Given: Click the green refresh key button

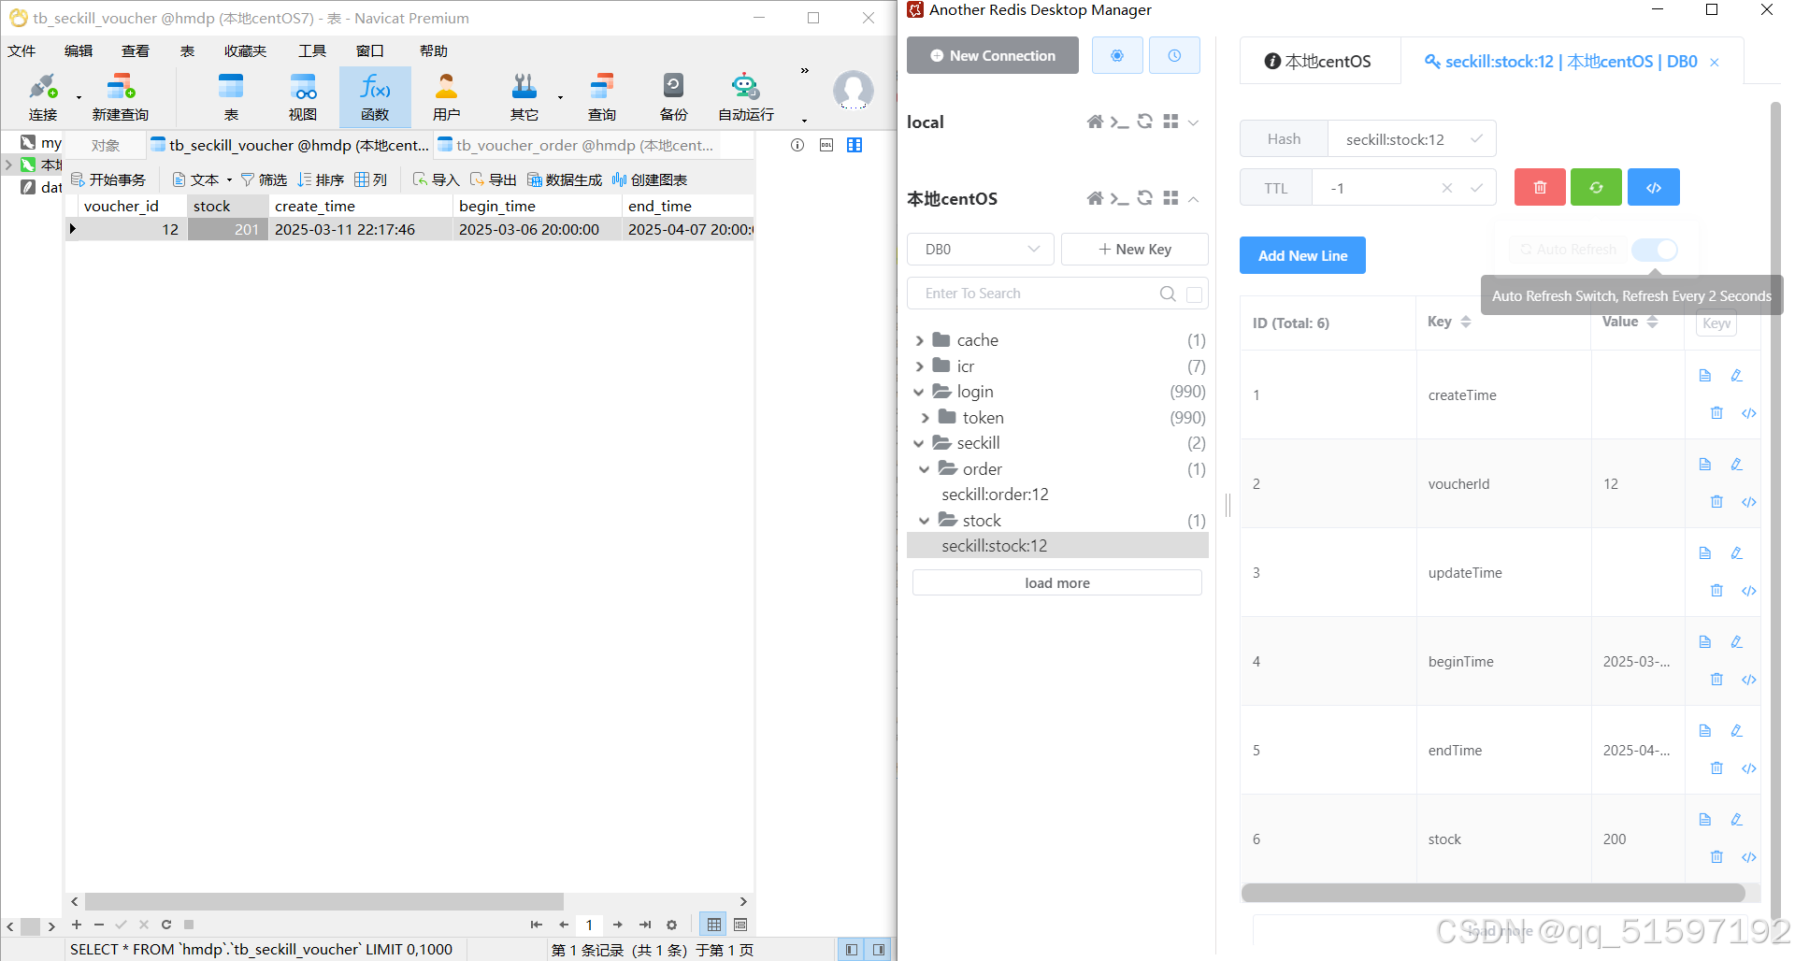Looking at the screenshot, I should click(1597, 187).
